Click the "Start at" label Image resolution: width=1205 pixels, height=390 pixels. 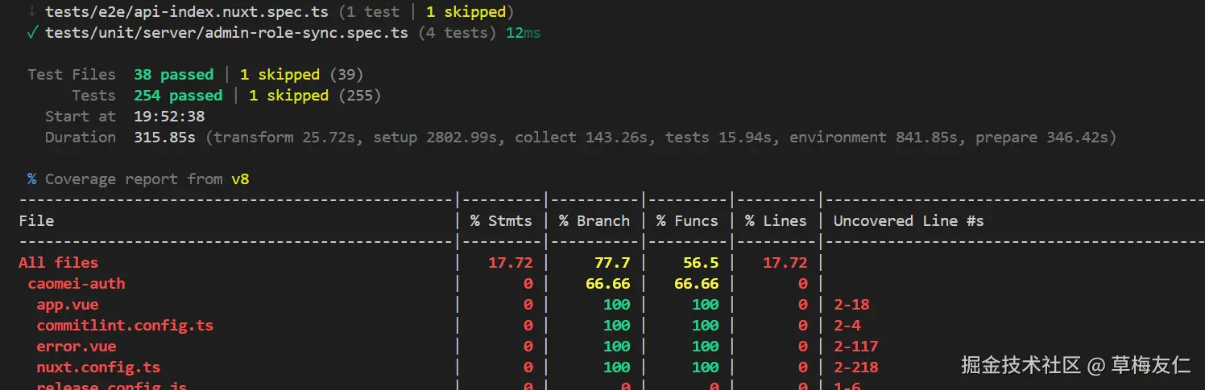(x=81, y=117)
